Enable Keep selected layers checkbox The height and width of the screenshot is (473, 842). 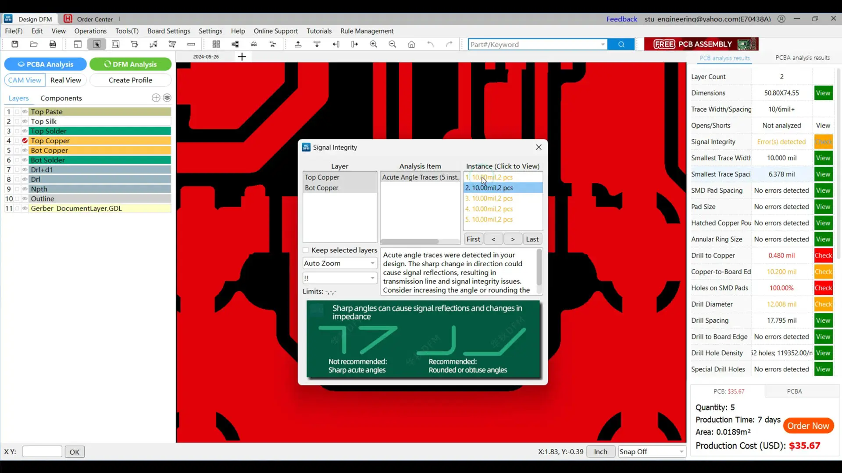click(306, 250)
